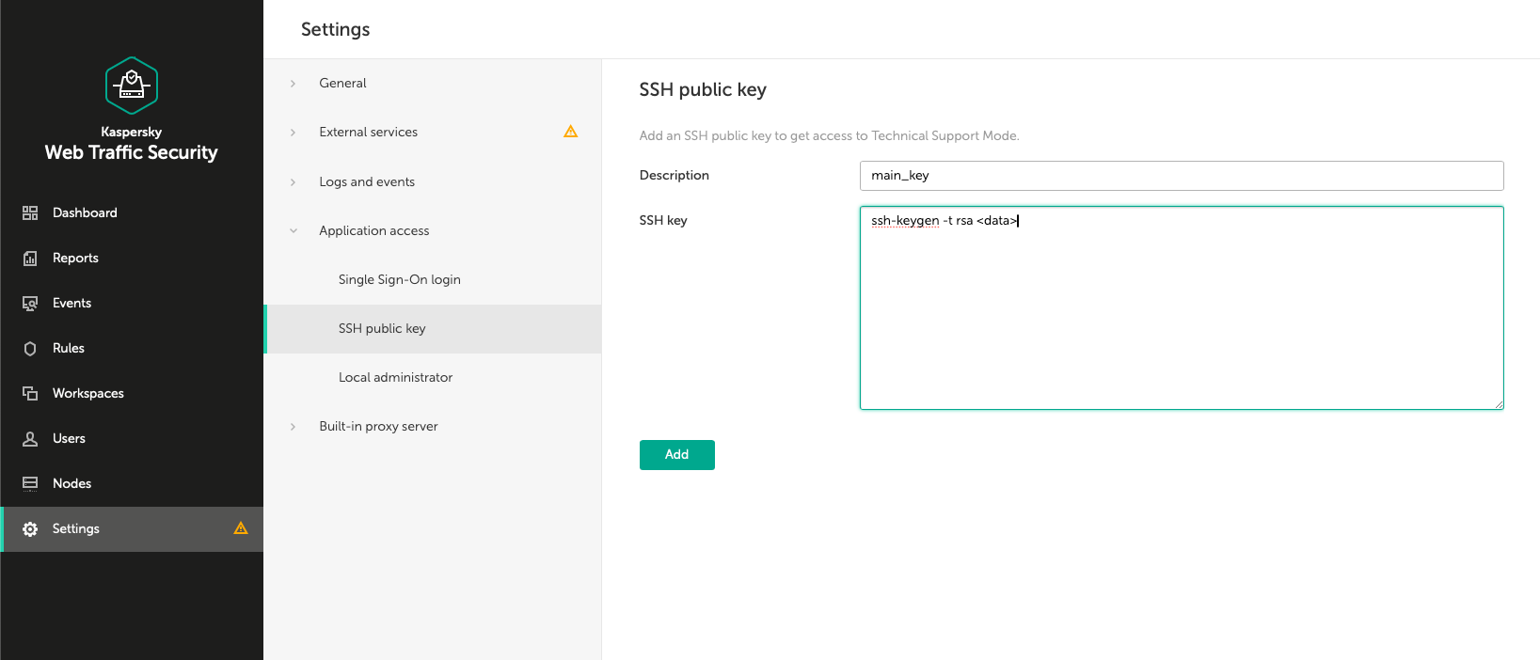This screenshot has width=1540, height=660.
Task: Open Single Sign-On login settings
Action: pyautogui.click(x=399, y=280)
